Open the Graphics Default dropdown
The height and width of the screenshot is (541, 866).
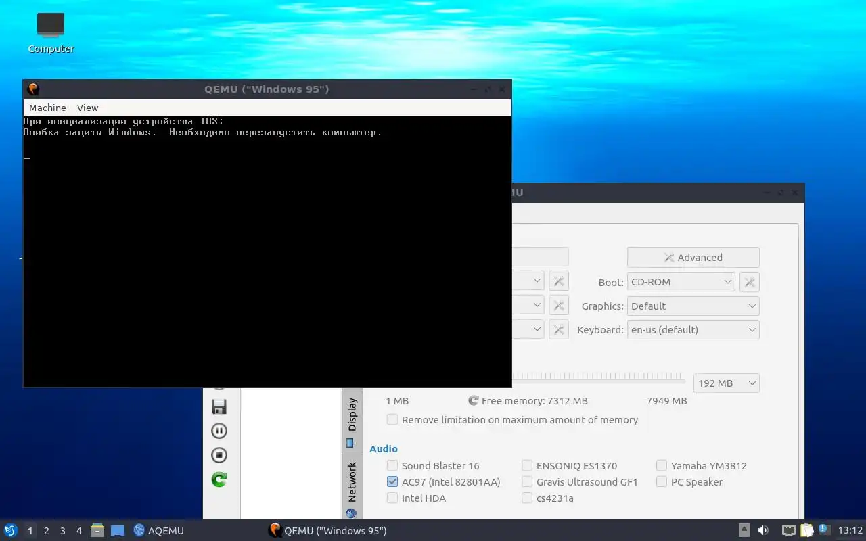[693, 306]
